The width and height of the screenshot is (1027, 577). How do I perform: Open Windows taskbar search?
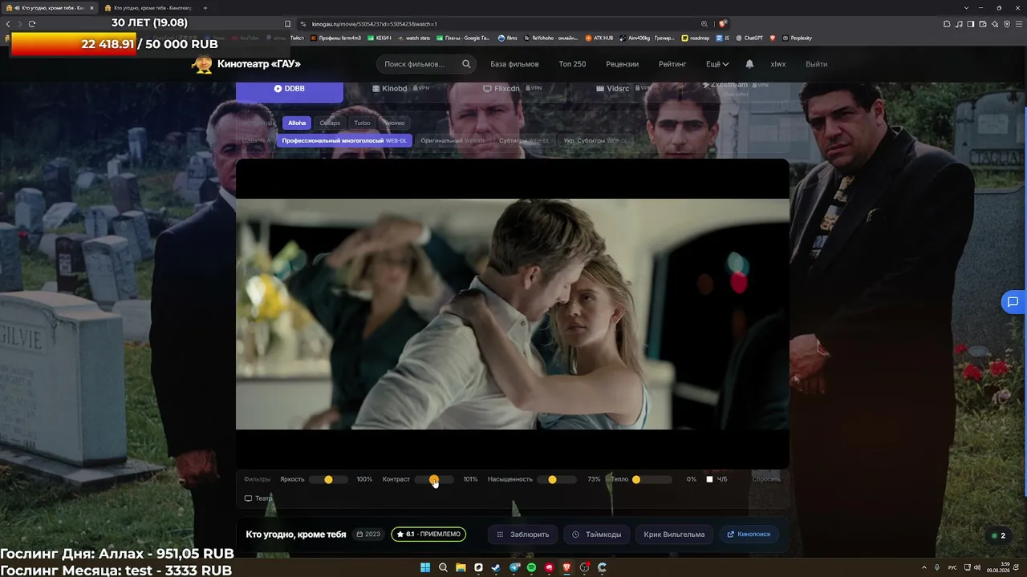tap(443, 567)
